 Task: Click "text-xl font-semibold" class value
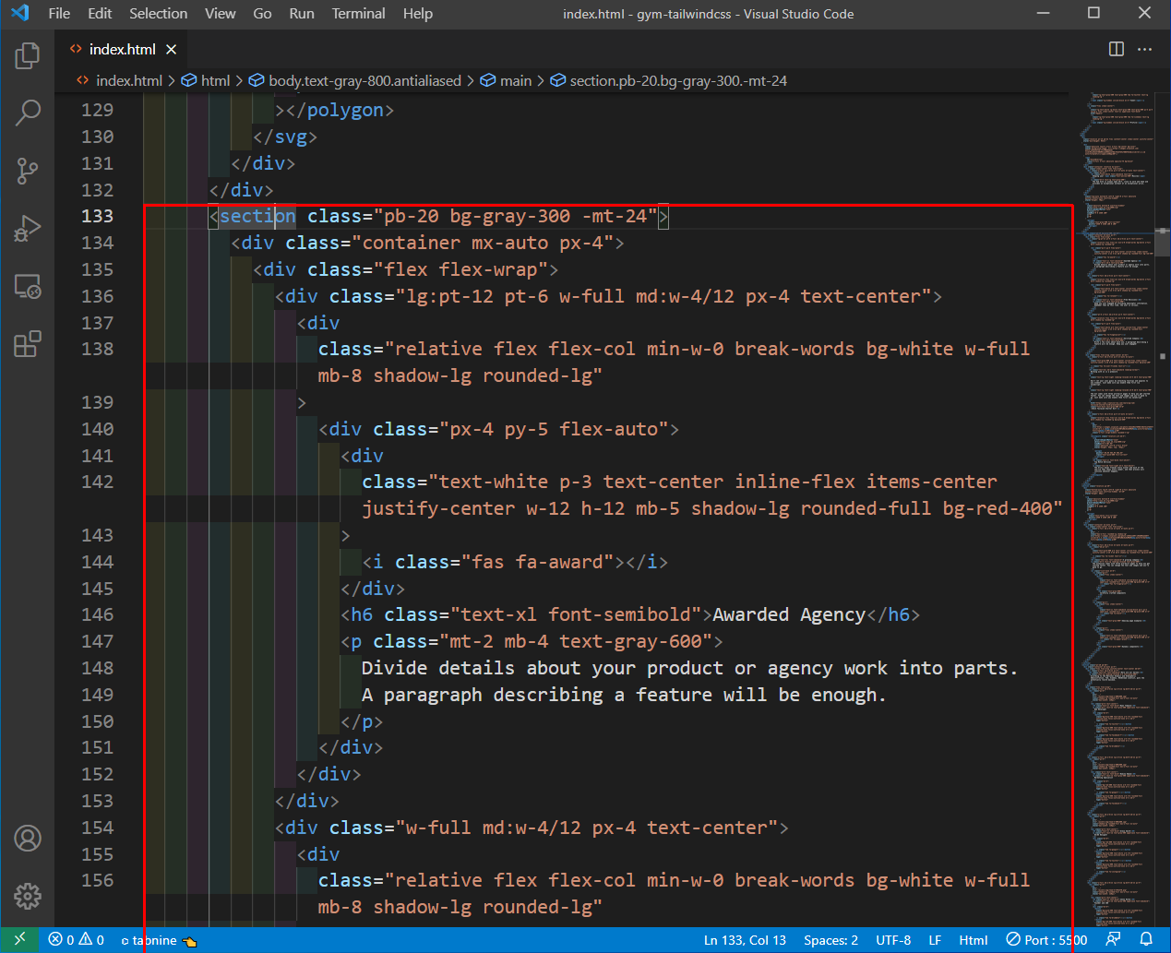tap(576, 614)
